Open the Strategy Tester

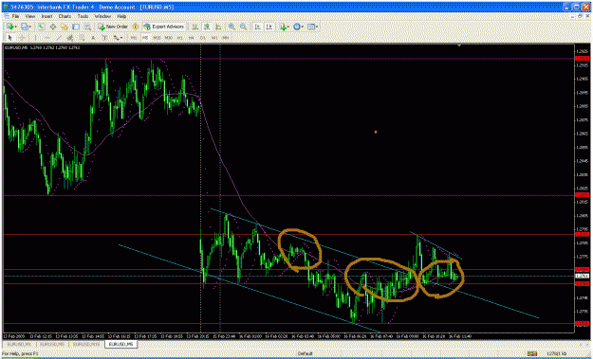(87, 27)
